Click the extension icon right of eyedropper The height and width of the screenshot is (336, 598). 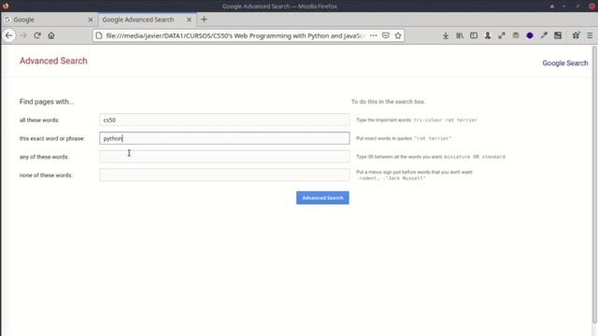(x=558, y=35)
